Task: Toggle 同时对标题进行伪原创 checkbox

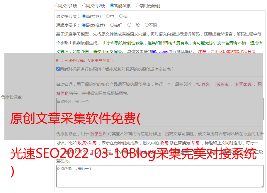Action: tap(58, 69)
